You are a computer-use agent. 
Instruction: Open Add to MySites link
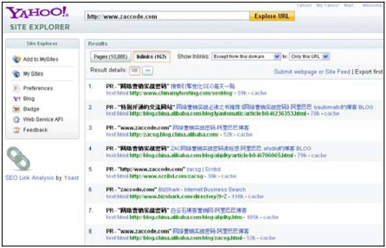click(x=41, y=59)
